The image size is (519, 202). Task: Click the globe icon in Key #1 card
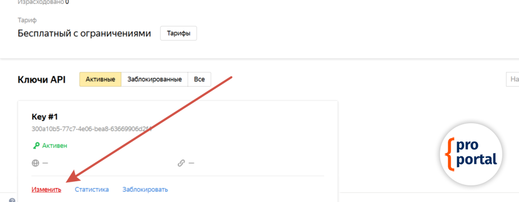click(x=35, y=163)
